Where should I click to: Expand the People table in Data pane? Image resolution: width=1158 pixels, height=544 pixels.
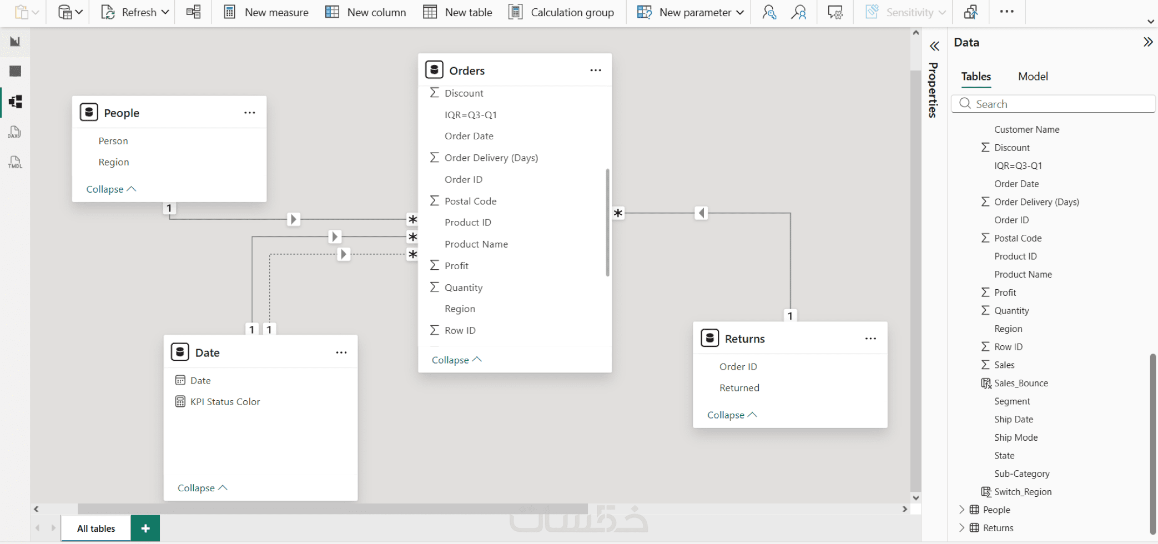click(962, 510)
